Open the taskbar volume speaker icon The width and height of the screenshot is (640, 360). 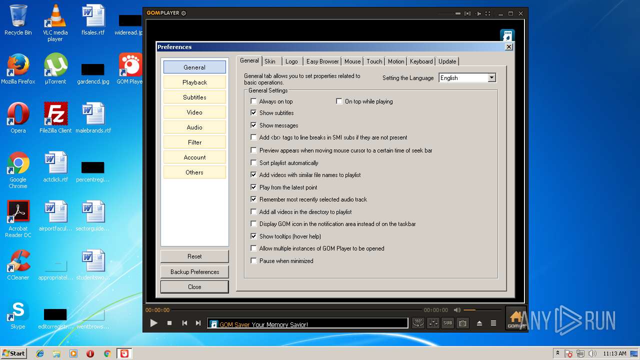[592, 353]
